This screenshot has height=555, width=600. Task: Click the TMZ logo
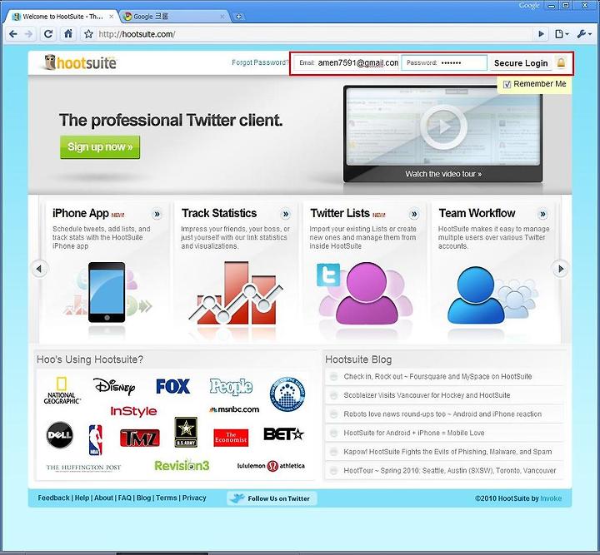pos(140,438)
